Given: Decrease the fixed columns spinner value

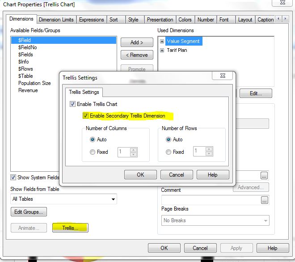Looking at the screenshot, I should point(133,154).
